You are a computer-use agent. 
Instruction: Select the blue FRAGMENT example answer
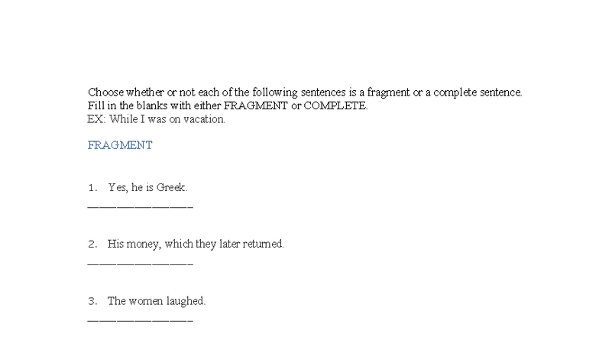click(120, 145)
